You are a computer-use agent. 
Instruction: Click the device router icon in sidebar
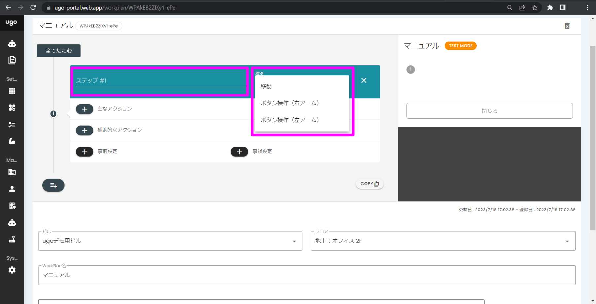12,239
